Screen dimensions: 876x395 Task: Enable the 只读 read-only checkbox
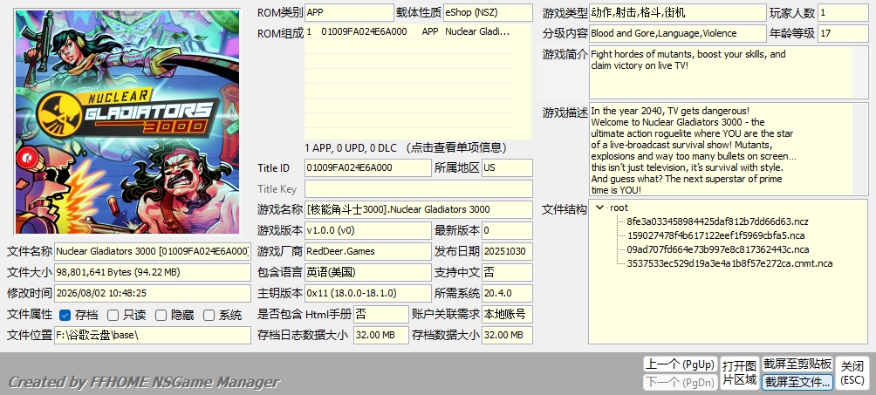(x=113, y=315)
